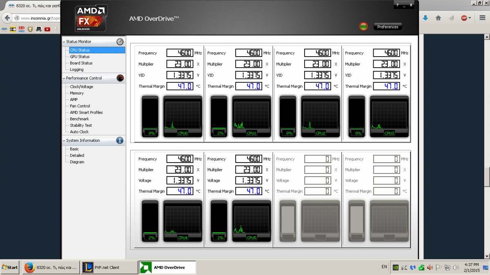Click the NVIDIA tray icon
The height and width of the screenshot is (275, 490).
[x=396, y=268]
